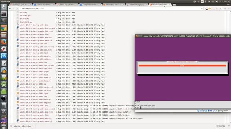This screenshot has height=129, width=231.
Task: Open the System Monitor dock icon
Action: click(4, 56)
